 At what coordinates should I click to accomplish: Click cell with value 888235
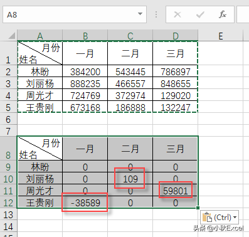(x=85, y=83)
